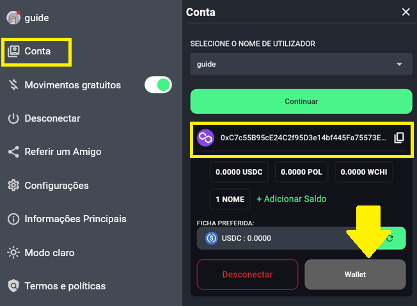Click the Adicionar Saldo link
417x306 pixels.
(291, 199)
